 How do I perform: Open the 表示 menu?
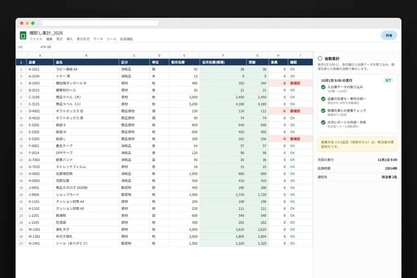tap(59, 39)
